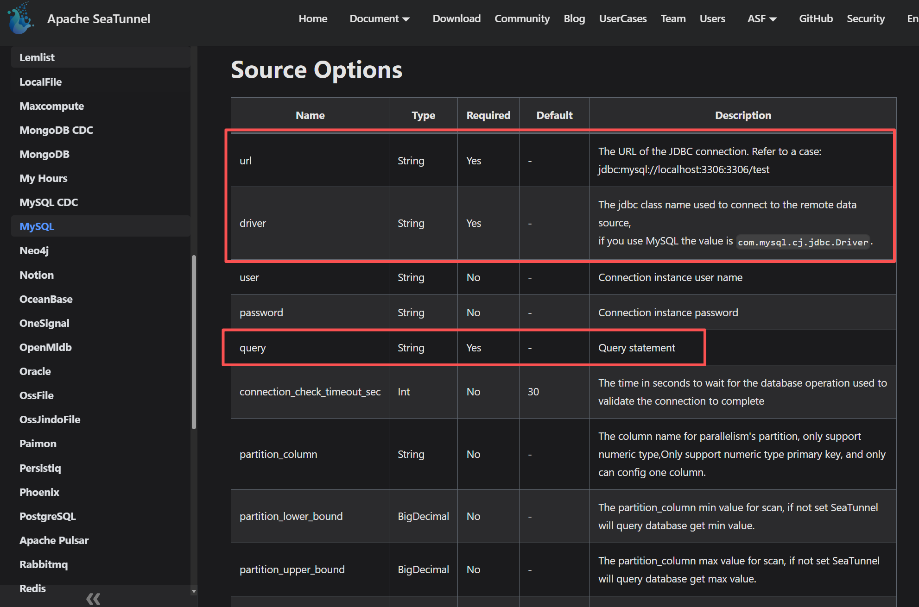919x607 pixels.
Task: Select MySQL CDC in sidebar
Action: (x=49, y=202)
